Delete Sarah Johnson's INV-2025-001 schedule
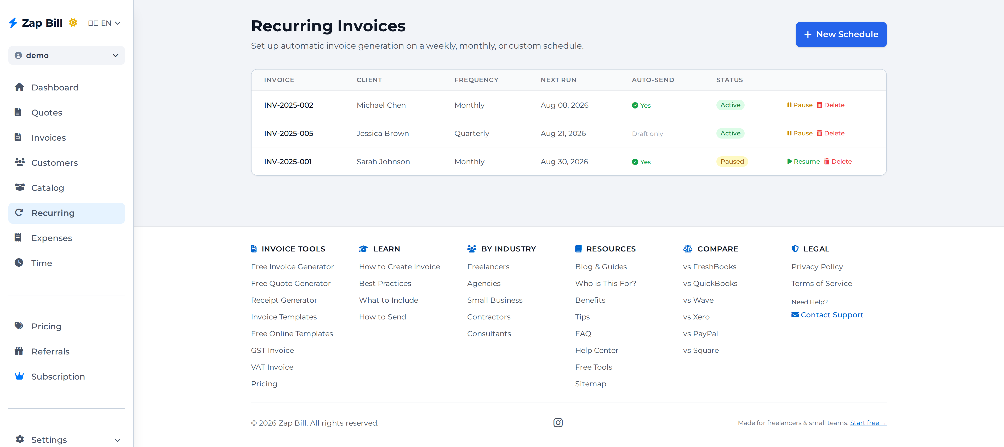Viewport: 1004px width, 447px height. [x=837, y=161]
